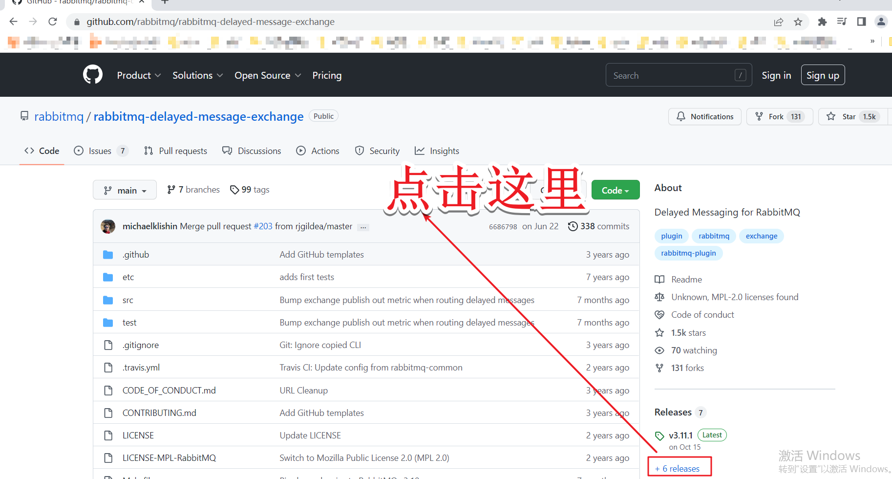
Task: Open the CONTRIBUTING.md file
Action: [159, 413]
